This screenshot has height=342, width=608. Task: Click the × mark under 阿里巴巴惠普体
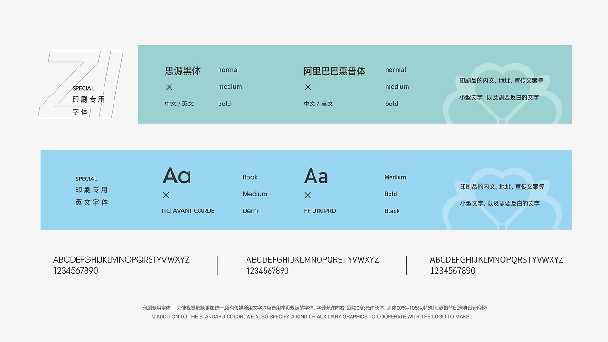tap(308, 87)
